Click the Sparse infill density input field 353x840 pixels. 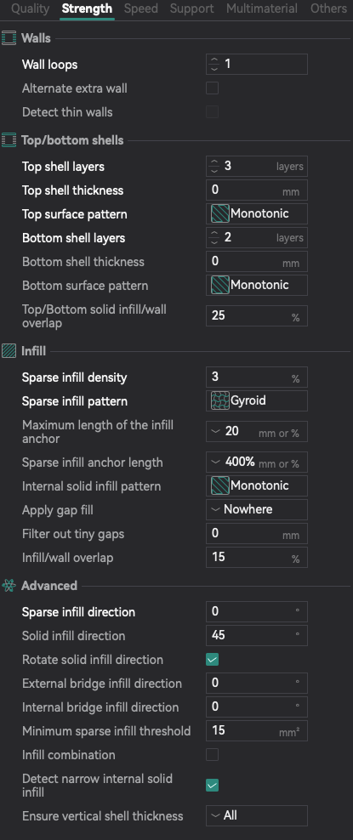point(257,377)
